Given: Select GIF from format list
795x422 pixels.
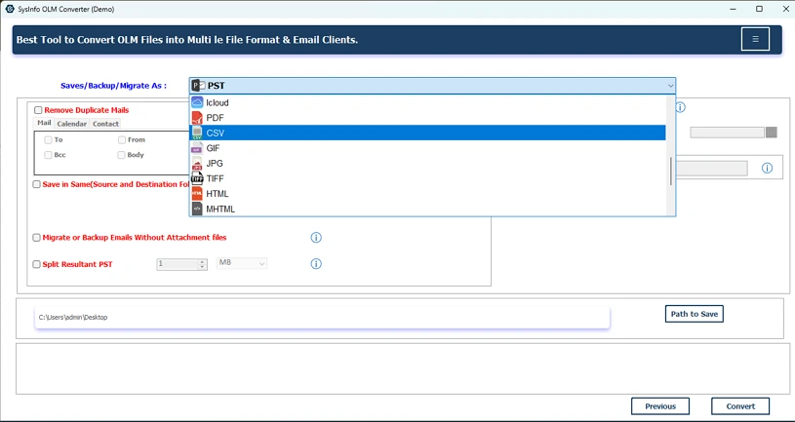Looking at the screenshot, I should 427,148.
